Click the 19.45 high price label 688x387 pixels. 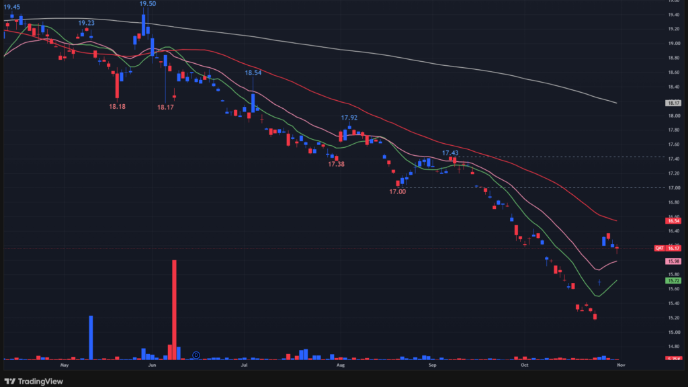(12, 7)
